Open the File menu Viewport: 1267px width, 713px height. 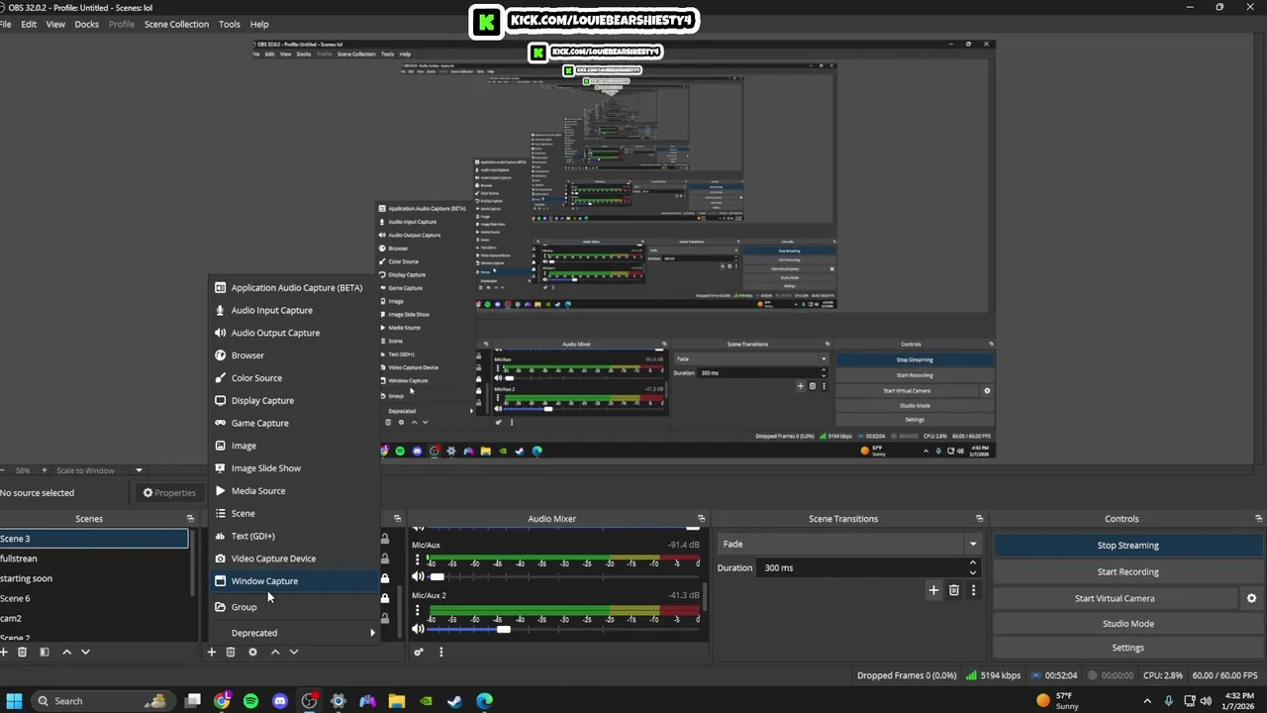coord(6,24)
